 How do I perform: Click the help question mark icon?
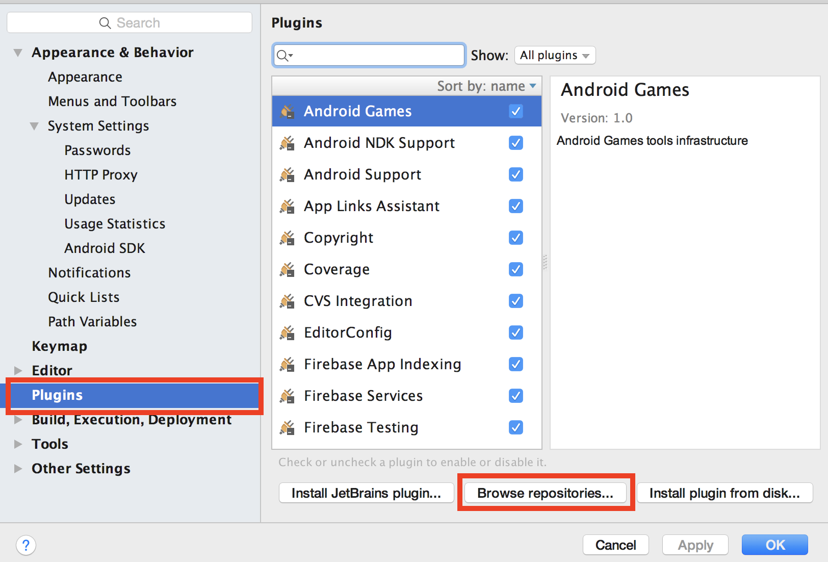[x=26, y=545]
